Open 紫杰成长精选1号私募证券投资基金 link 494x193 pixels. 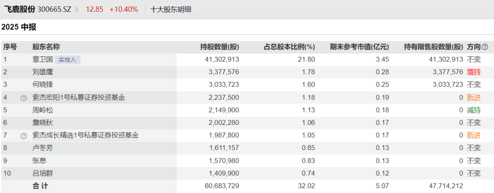tap(86, 136)
